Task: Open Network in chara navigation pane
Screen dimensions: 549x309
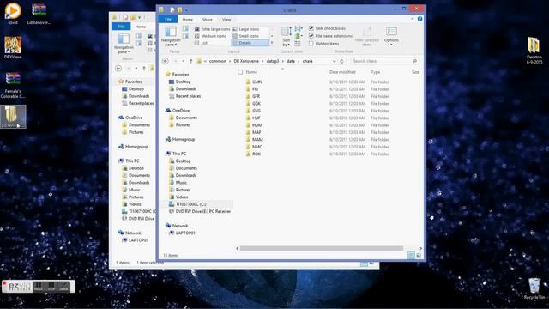Action: pyautogui.click(x=180, y=226)
